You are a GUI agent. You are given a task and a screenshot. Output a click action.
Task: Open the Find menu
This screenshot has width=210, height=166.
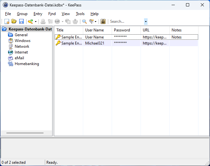click(x=52, y=14)
